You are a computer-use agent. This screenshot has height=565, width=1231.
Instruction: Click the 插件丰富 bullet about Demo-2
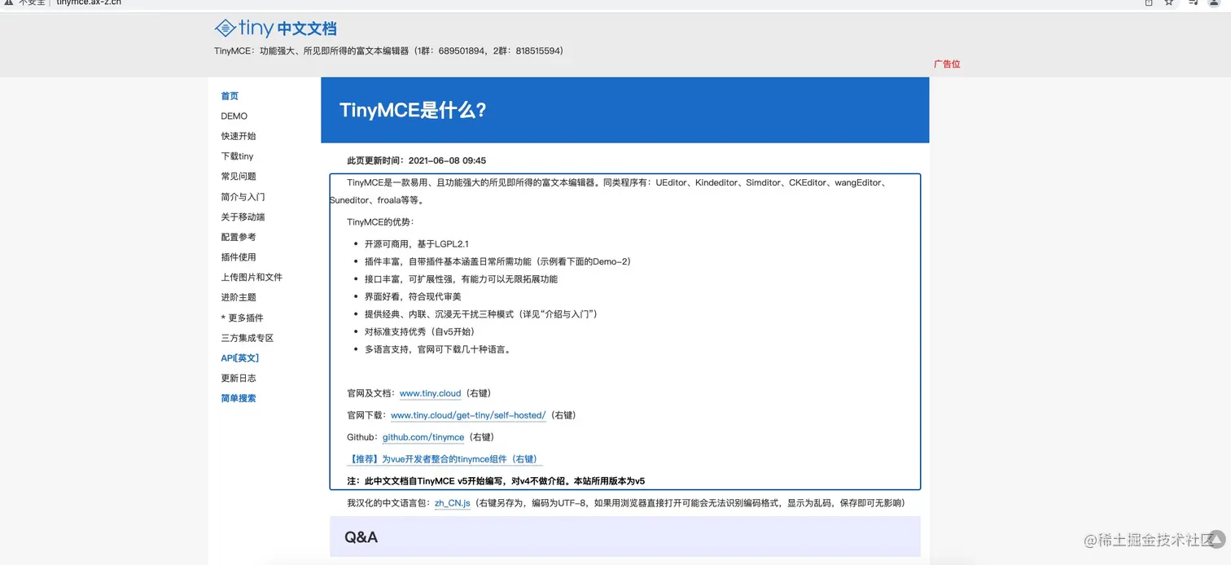pyautogui.click(x=497, y=261)
